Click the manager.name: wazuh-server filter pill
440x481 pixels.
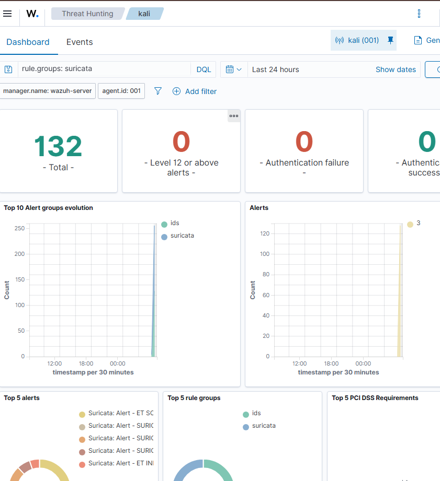tap(48, 91)
